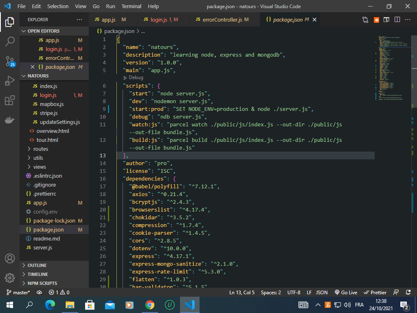Open the File menu
The height and width of the screenshot is (313, 417).
[21, 6]
